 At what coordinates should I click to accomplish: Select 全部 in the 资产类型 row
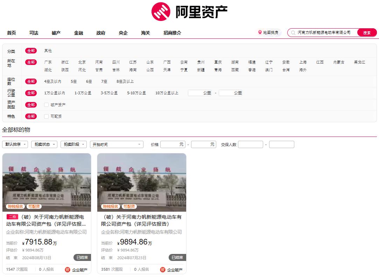(x=31, y=105)
